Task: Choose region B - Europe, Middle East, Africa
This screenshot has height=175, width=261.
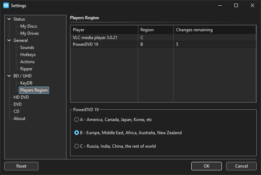Action: tap(128, 133)
